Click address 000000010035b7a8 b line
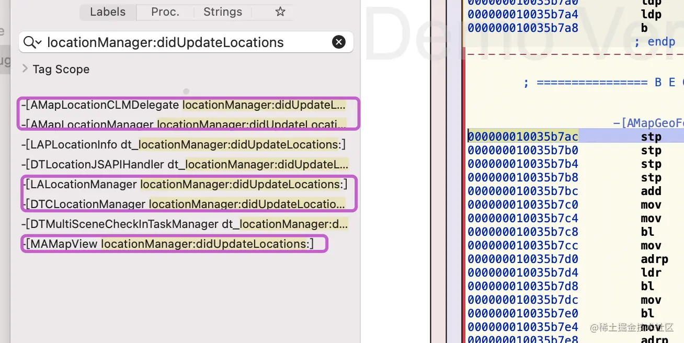The width and height of the screenshot is (684, 343). click(523, 28)
